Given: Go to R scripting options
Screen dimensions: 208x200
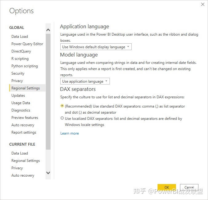Looking at the screenshot, I should (x=20, y=59).
